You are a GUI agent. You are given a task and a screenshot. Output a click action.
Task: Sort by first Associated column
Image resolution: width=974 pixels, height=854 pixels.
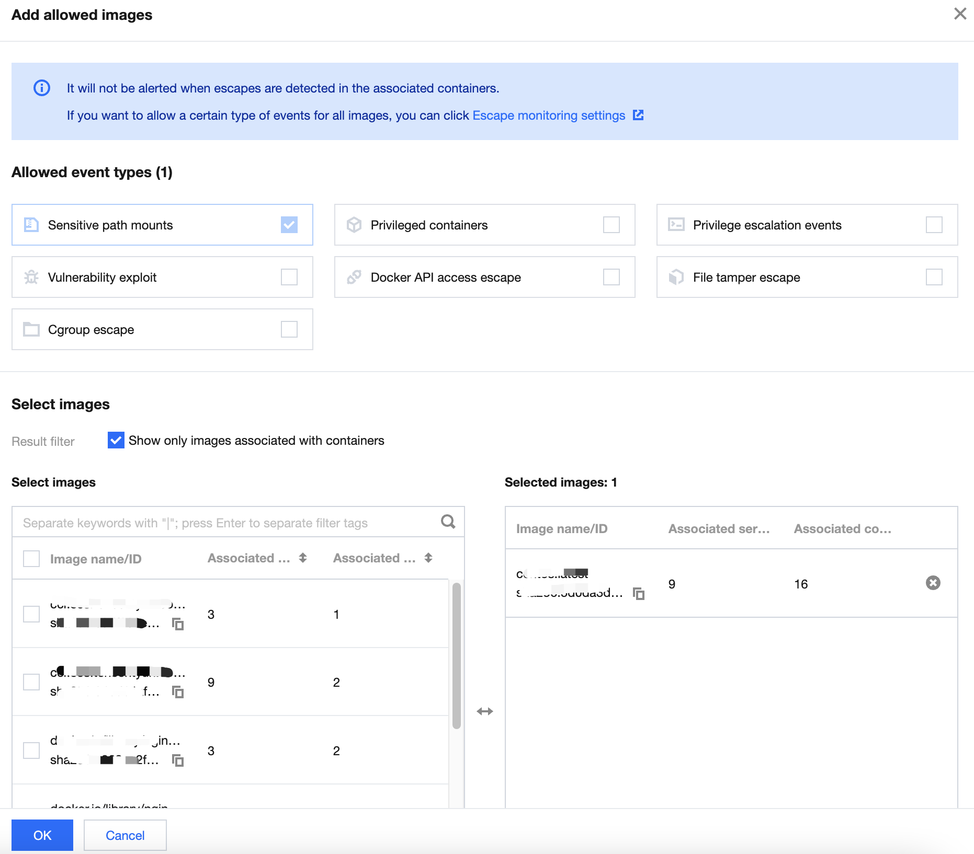tap(303, 558)
